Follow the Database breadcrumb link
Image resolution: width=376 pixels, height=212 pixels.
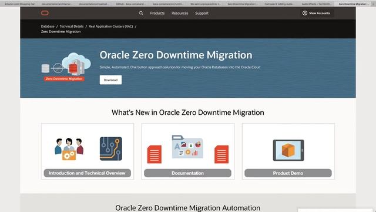[x=48, y=26]
